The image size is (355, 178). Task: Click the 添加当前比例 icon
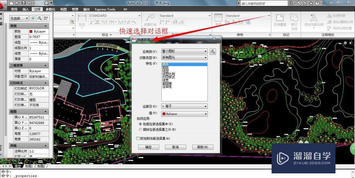313,18
